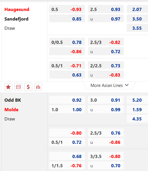Pick under 2.5 goals at 0.97
148x171 pixels.
pyautogui.click(x=106, y=18)
